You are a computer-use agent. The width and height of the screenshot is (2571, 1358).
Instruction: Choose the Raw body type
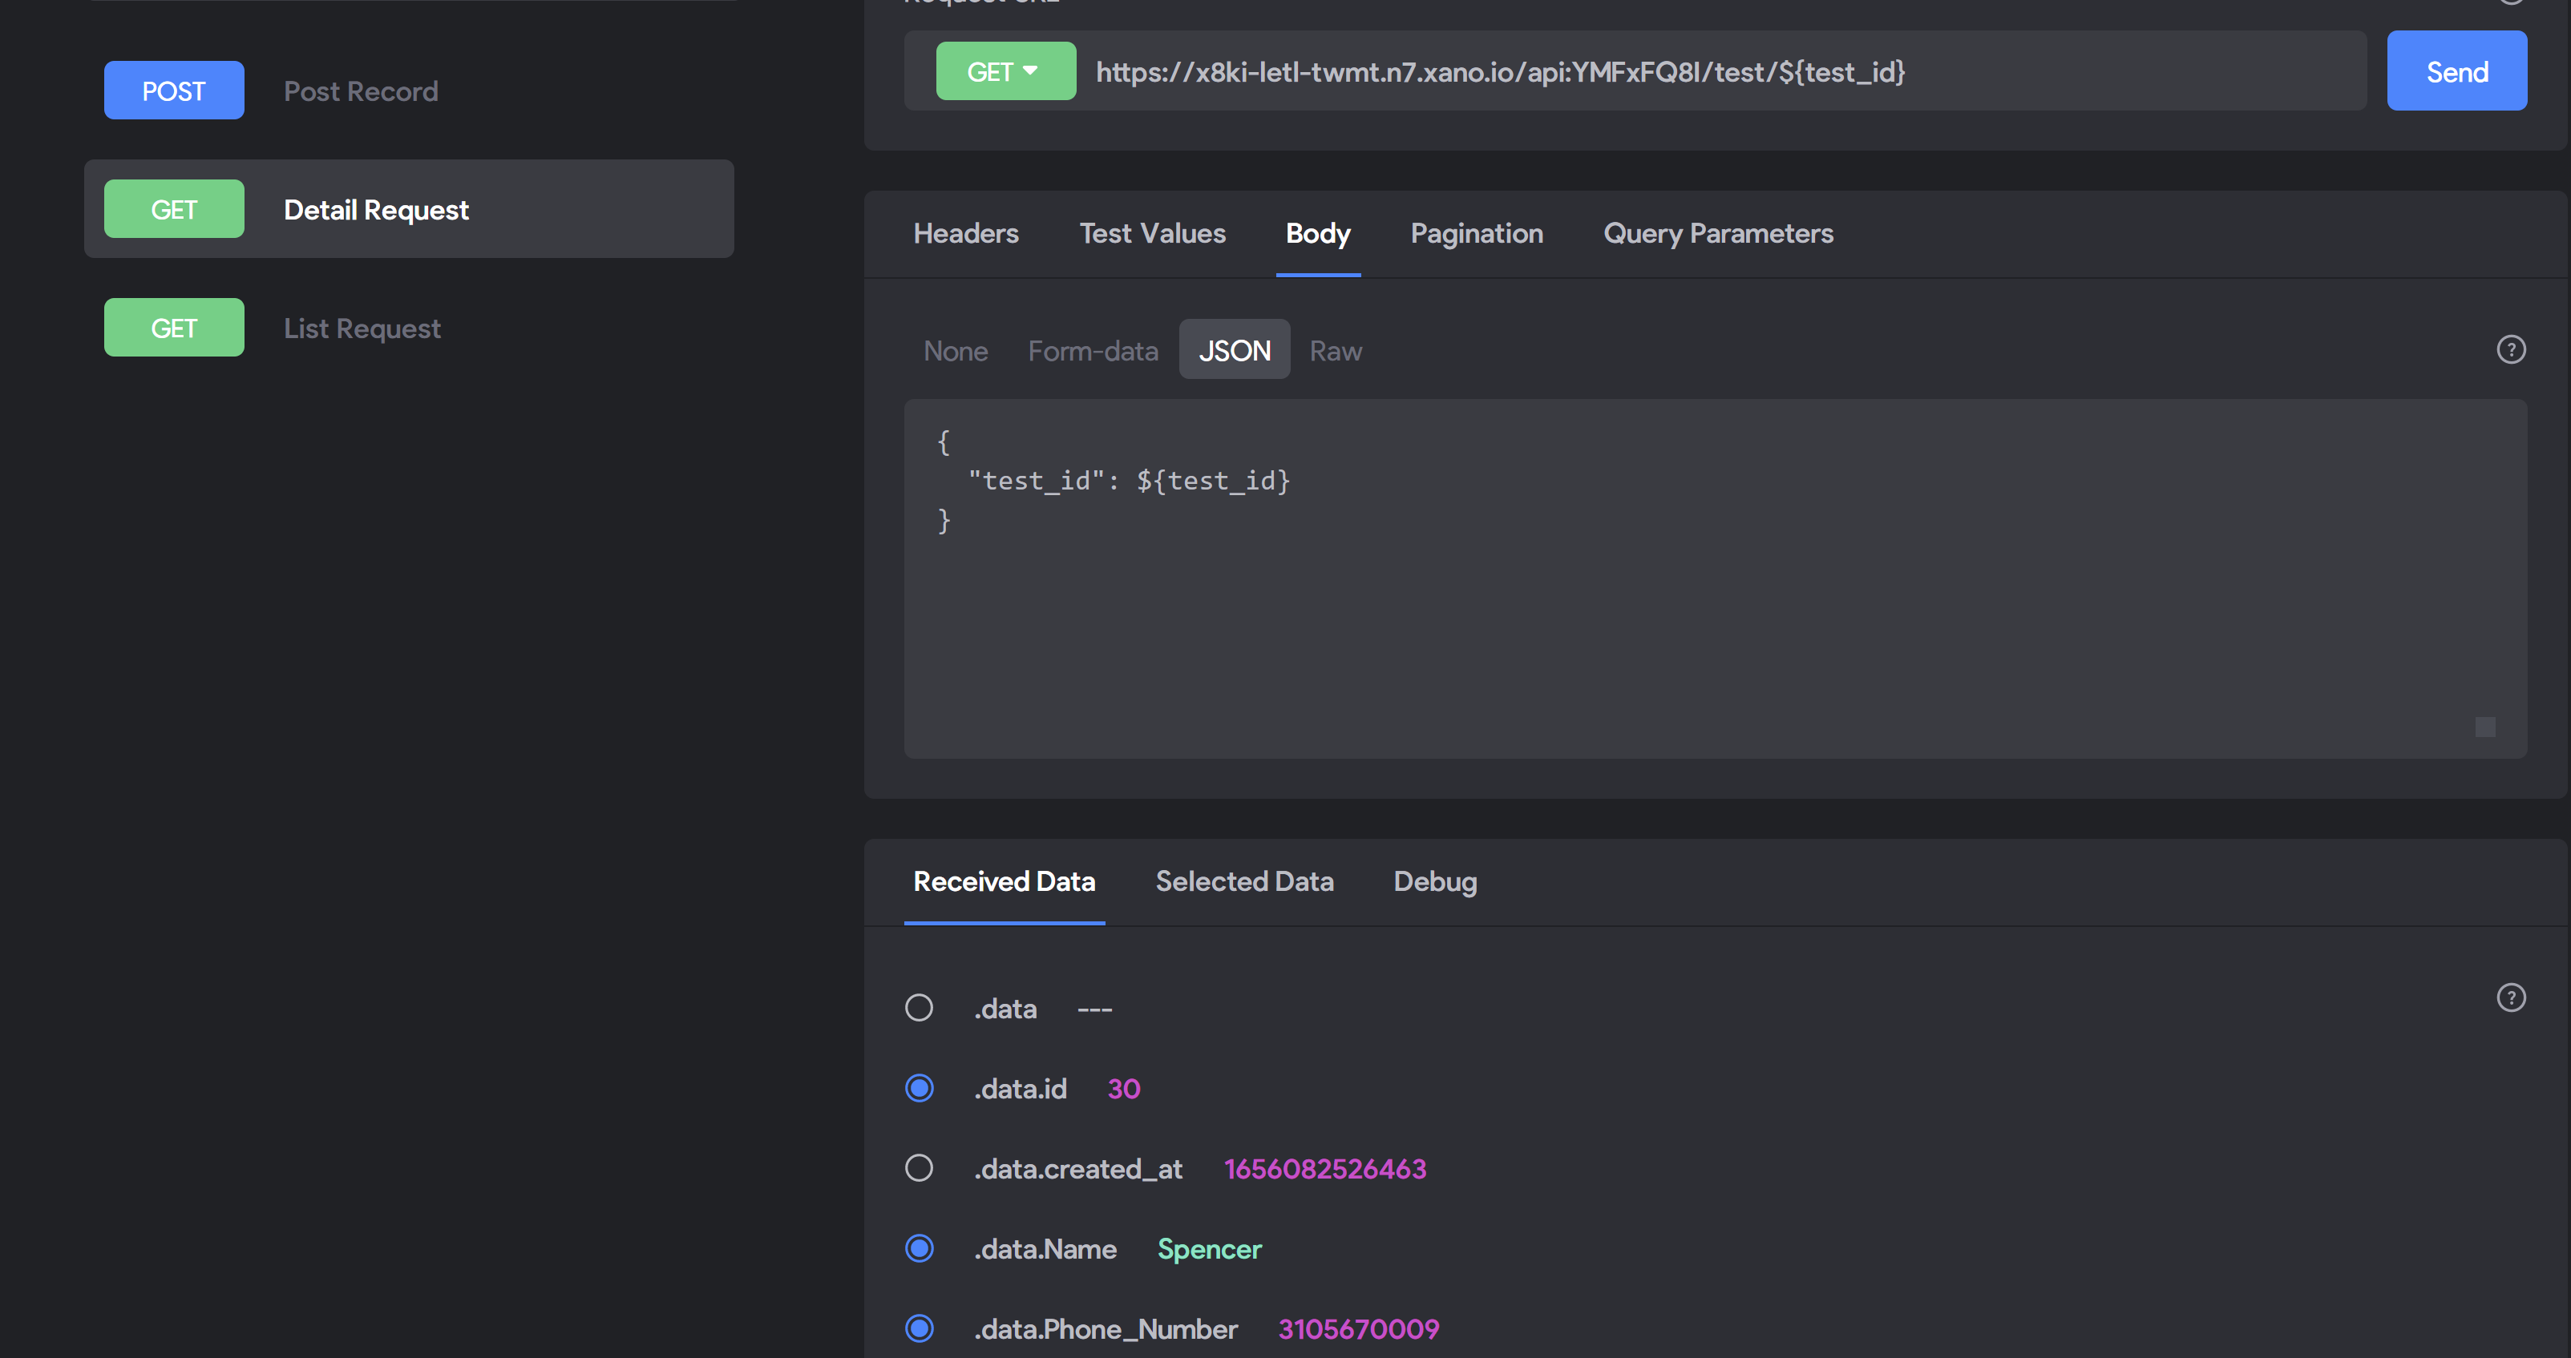coord(1336,350)
